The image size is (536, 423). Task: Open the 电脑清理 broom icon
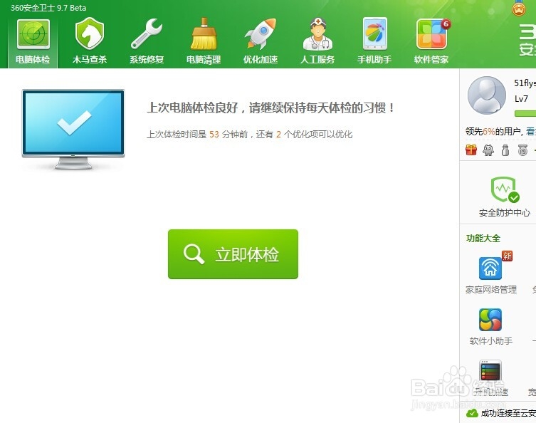(204, 33)
